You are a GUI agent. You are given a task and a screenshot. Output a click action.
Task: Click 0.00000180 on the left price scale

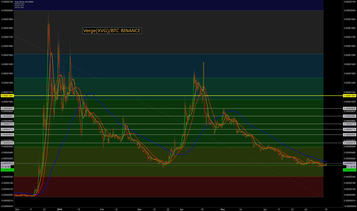(x=7, y=183)
